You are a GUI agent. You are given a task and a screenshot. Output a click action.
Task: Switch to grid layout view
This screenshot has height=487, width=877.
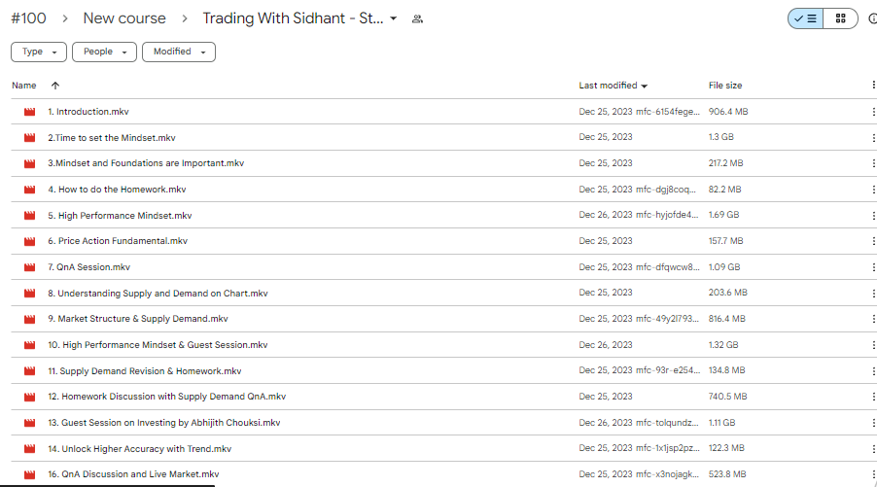(840, 18)
